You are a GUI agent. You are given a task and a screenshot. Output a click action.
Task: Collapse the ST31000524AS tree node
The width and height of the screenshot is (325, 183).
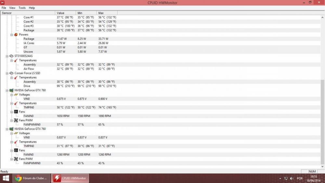7,56
